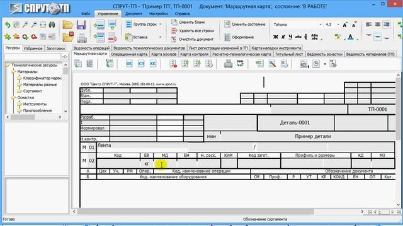Image resolution: width=403 pixels, height=226 pixels.
Task: Toggle center text alignment
Action: [x=378, y=24]
